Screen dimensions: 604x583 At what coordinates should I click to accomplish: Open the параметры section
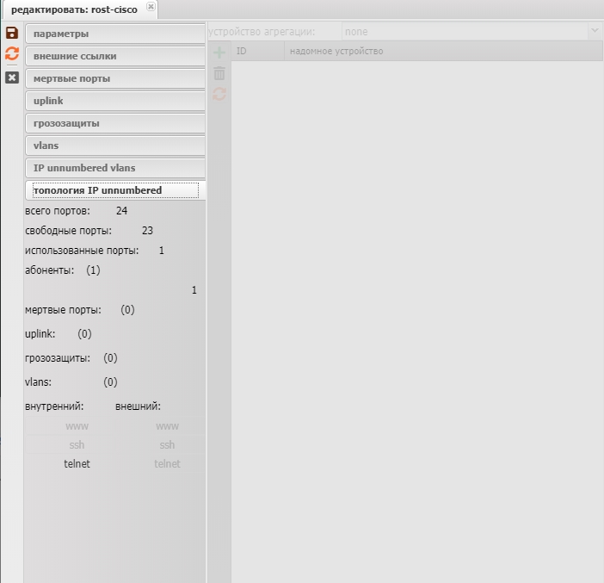115,34
